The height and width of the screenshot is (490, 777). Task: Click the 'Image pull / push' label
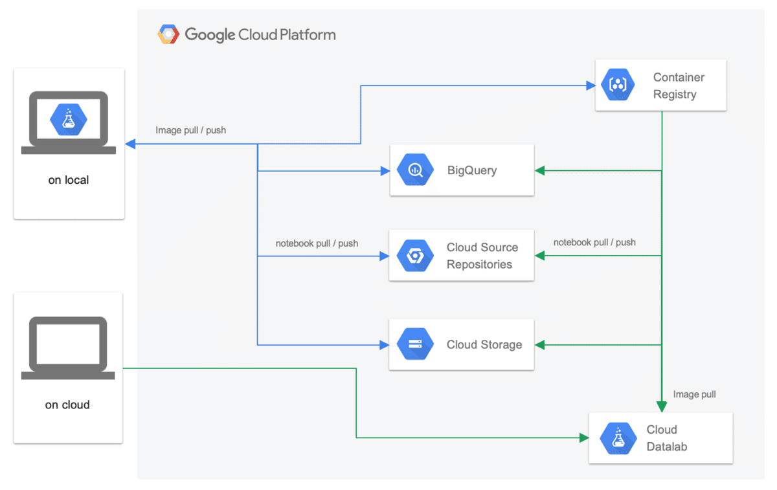[x=191, y=130]
